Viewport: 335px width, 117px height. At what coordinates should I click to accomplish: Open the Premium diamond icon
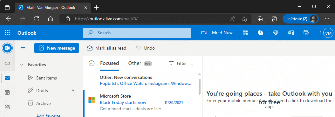click(x=276, y=33)
